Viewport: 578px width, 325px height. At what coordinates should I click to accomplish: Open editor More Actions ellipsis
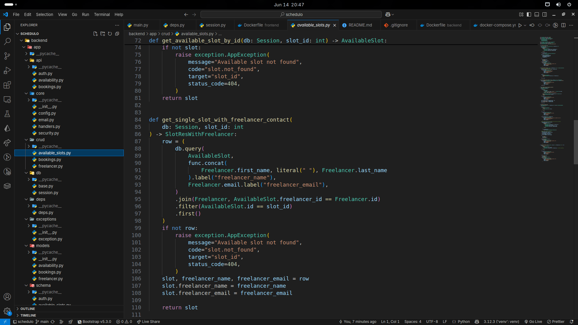(x=571, y=25)
